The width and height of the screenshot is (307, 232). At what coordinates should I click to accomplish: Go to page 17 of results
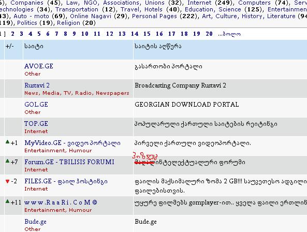click(x=172, y=34)
